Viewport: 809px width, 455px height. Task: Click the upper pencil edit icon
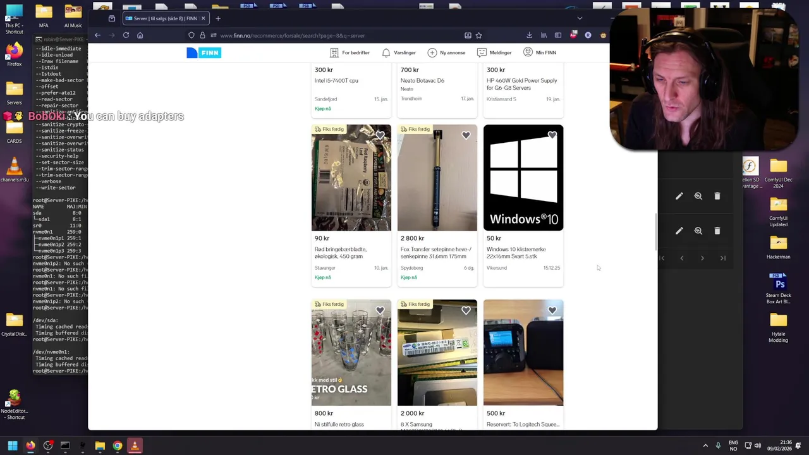pos(679,196)
